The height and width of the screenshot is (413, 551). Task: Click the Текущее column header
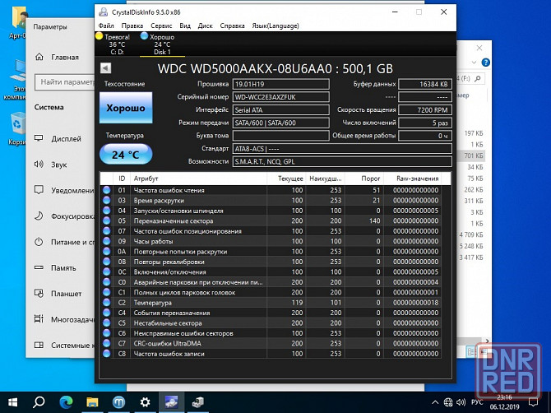click(286, 179)
